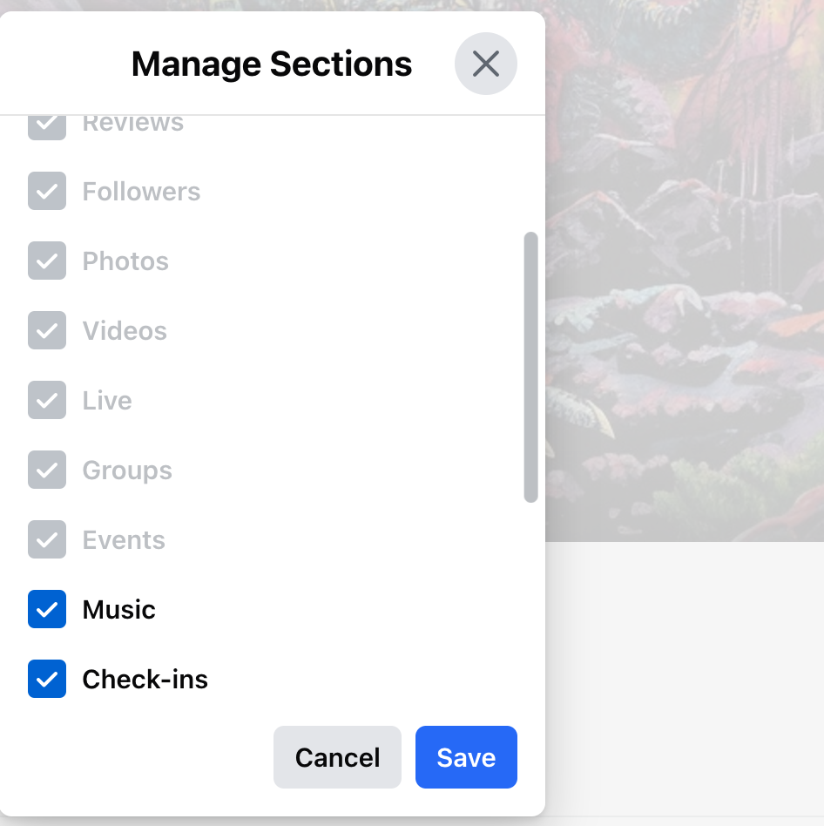
Task: Toggle the Events section checkbox
Action: (47, 539)
